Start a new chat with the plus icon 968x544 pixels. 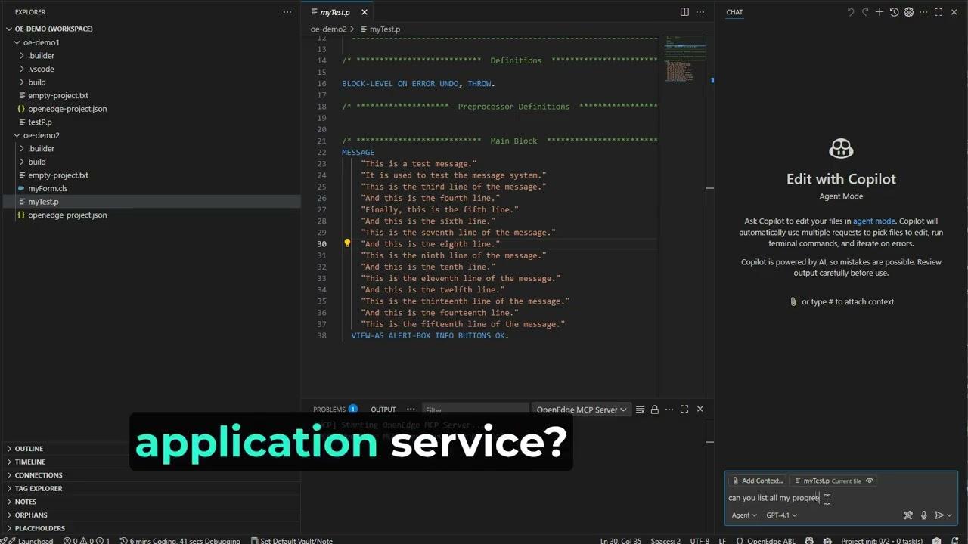[880, 12]
